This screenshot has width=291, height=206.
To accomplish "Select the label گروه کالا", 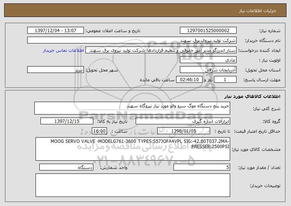I will 271,121.
